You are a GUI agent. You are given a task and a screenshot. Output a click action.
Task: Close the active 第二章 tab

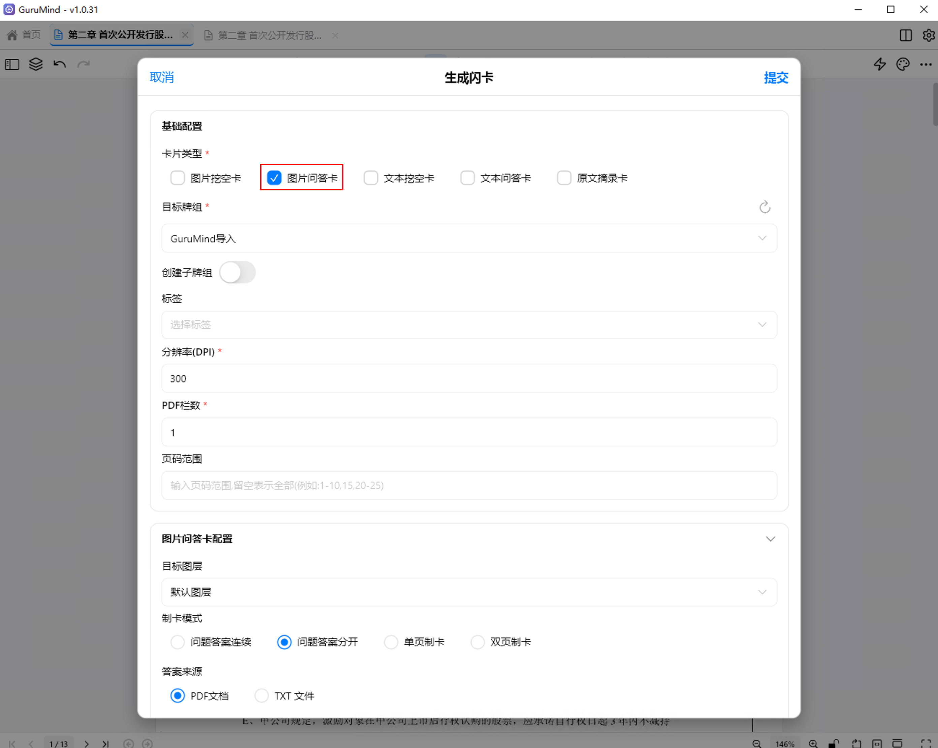tap(185, 35)
